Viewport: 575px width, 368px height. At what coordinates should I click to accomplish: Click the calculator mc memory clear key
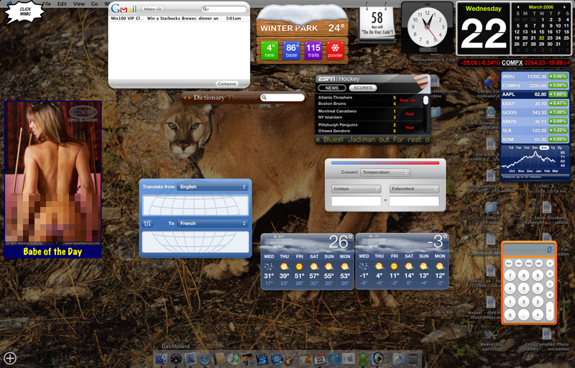tap(529, 264)
